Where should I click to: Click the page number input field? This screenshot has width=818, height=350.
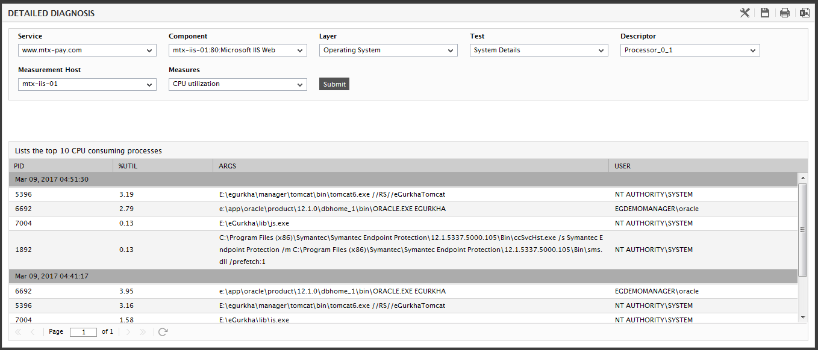[83, 332]
